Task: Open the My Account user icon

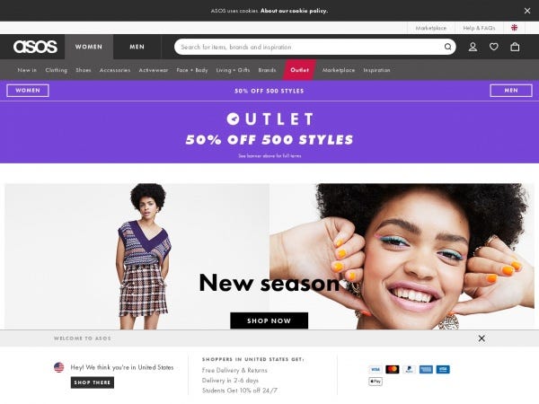Action: [x=473, y=47]
